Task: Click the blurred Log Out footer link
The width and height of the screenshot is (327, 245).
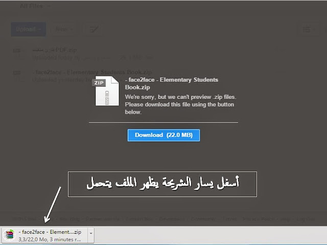Action: point(306,219)
